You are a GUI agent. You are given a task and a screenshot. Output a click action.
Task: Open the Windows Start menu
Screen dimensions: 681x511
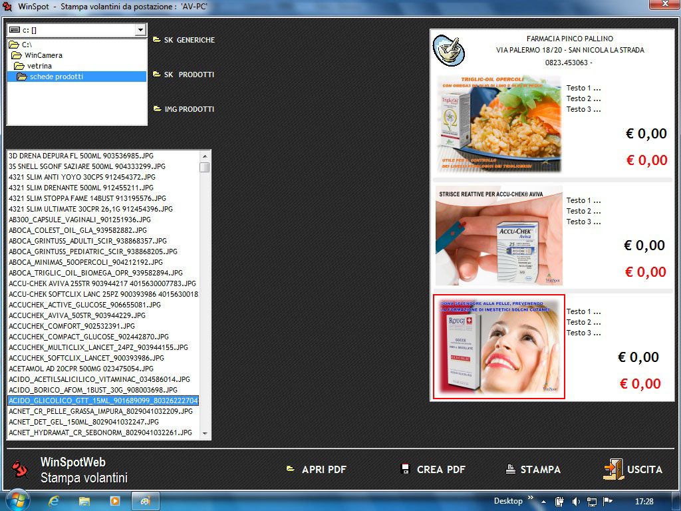pyautogui.click(x=16, y=500)
